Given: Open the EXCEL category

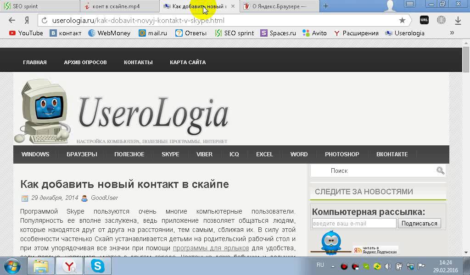Looking at the screenshot, I should click(x=264, y=154).
